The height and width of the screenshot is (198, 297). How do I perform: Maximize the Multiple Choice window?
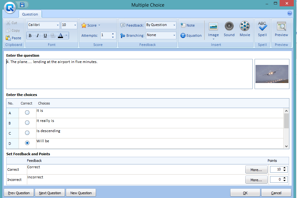(275, 3)
